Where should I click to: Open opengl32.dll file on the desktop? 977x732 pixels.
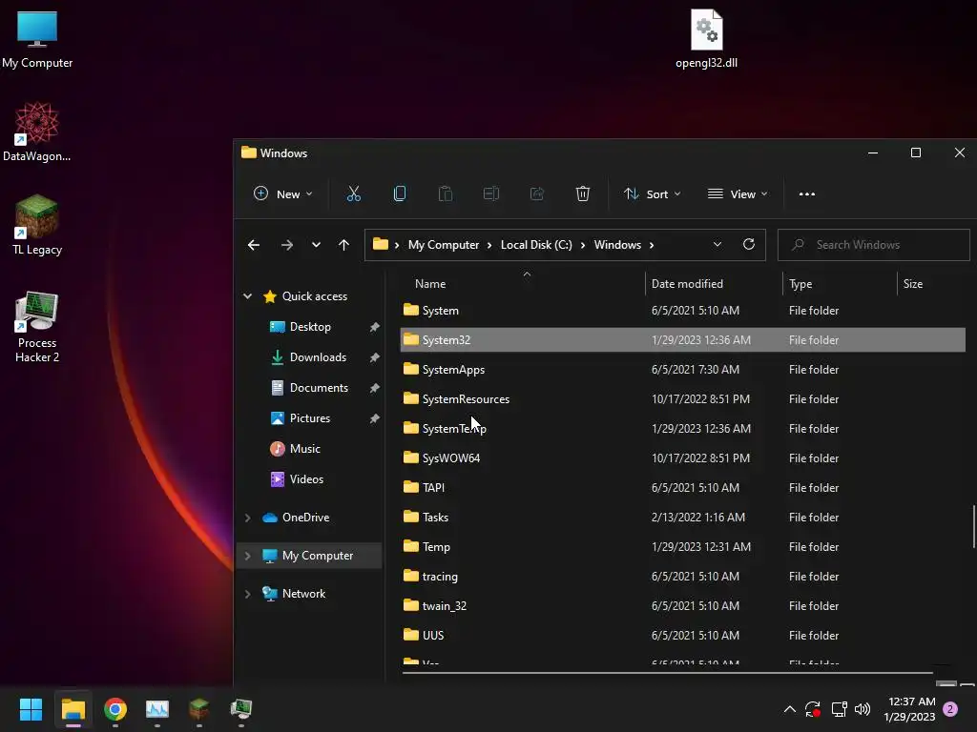click(707, 38)
